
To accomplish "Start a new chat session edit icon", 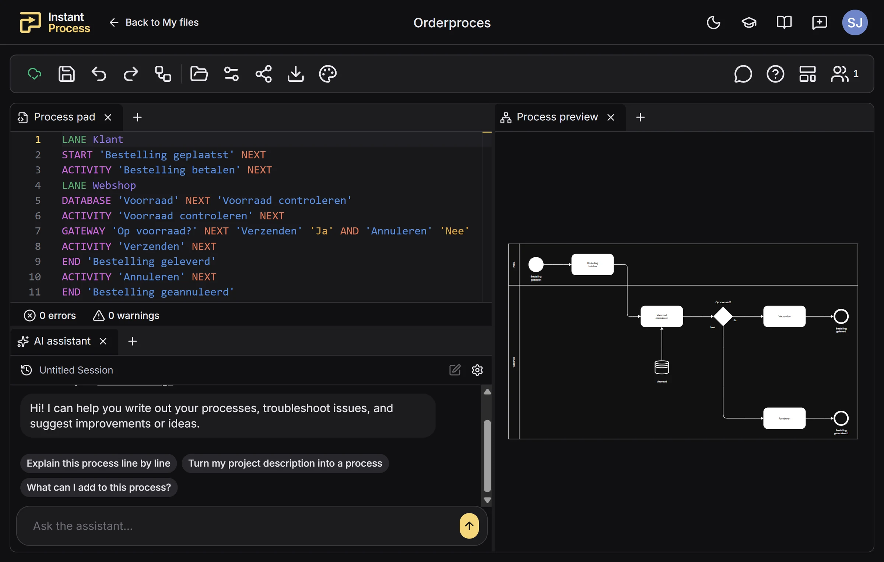I will 455,370.
